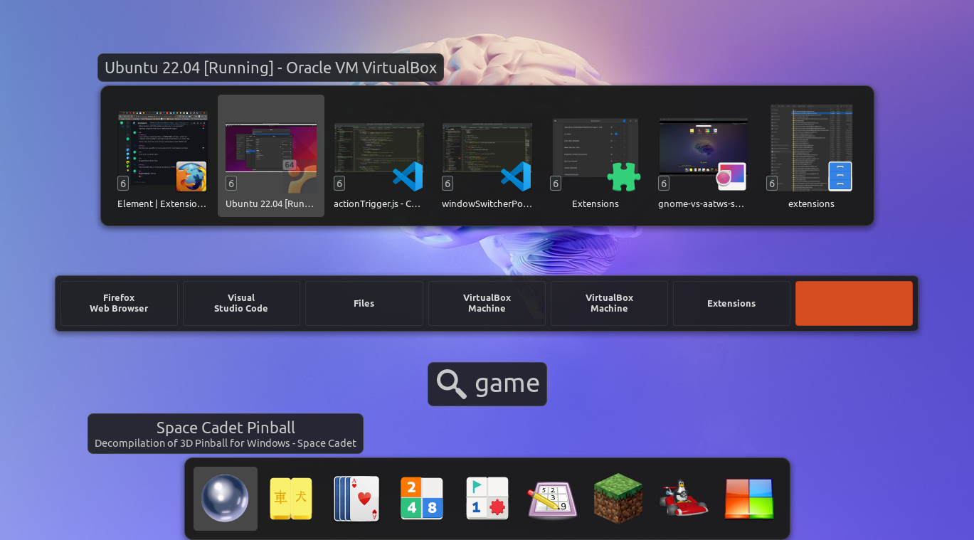Switch to the windowSwitcherPo window thumbnail
974x540 pixels.
click(x=487, y=157)
